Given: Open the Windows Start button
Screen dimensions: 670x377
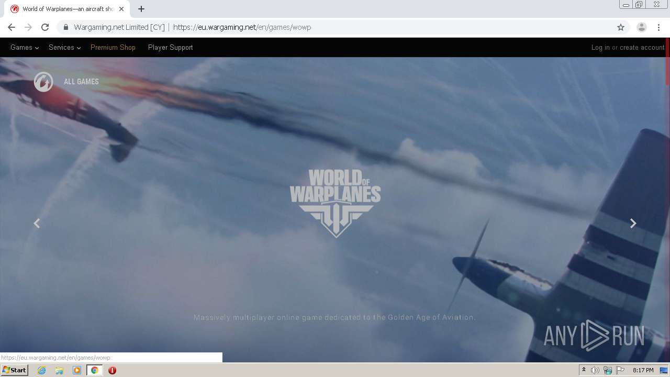Looking at the screenshot, I should tap(14, 370).
